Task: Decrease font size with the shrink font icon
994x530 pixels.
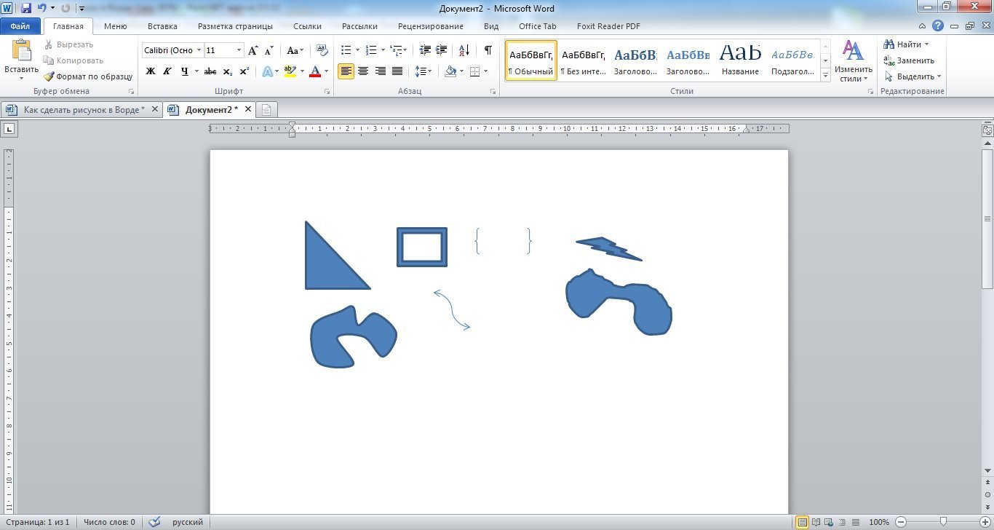Action: tap(269, 50)
